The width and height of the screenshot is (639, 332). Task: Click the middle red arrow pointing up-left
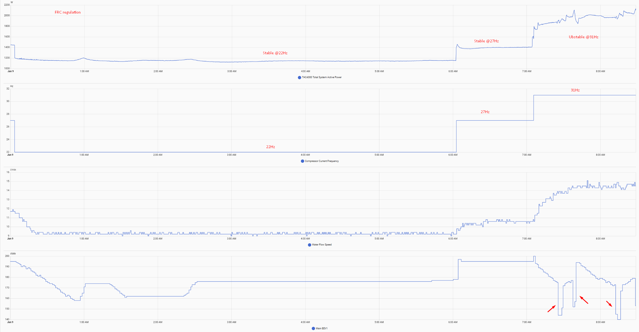[584, 300]
